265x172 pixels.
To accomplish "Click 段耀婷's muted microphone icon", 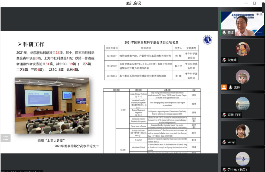I will tap(224, 60).
